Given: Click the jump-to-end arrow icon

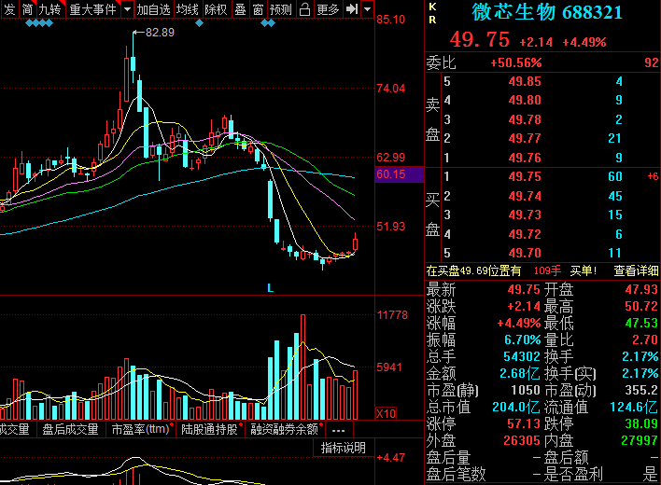Looking at the screenshot, I should click(x=352, y=9).
